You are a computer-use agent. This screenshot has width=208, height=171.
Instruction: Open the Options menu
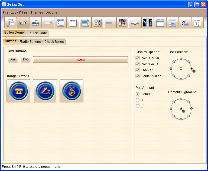coord(51,12)
